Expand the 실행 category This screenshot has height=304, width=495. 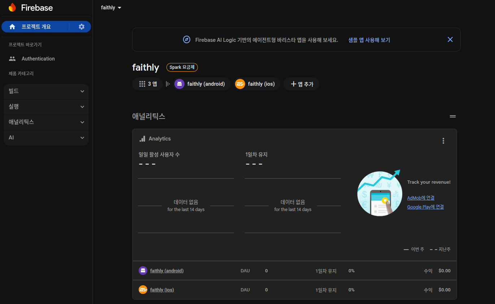pyautogui.click(x=46, y=107)
